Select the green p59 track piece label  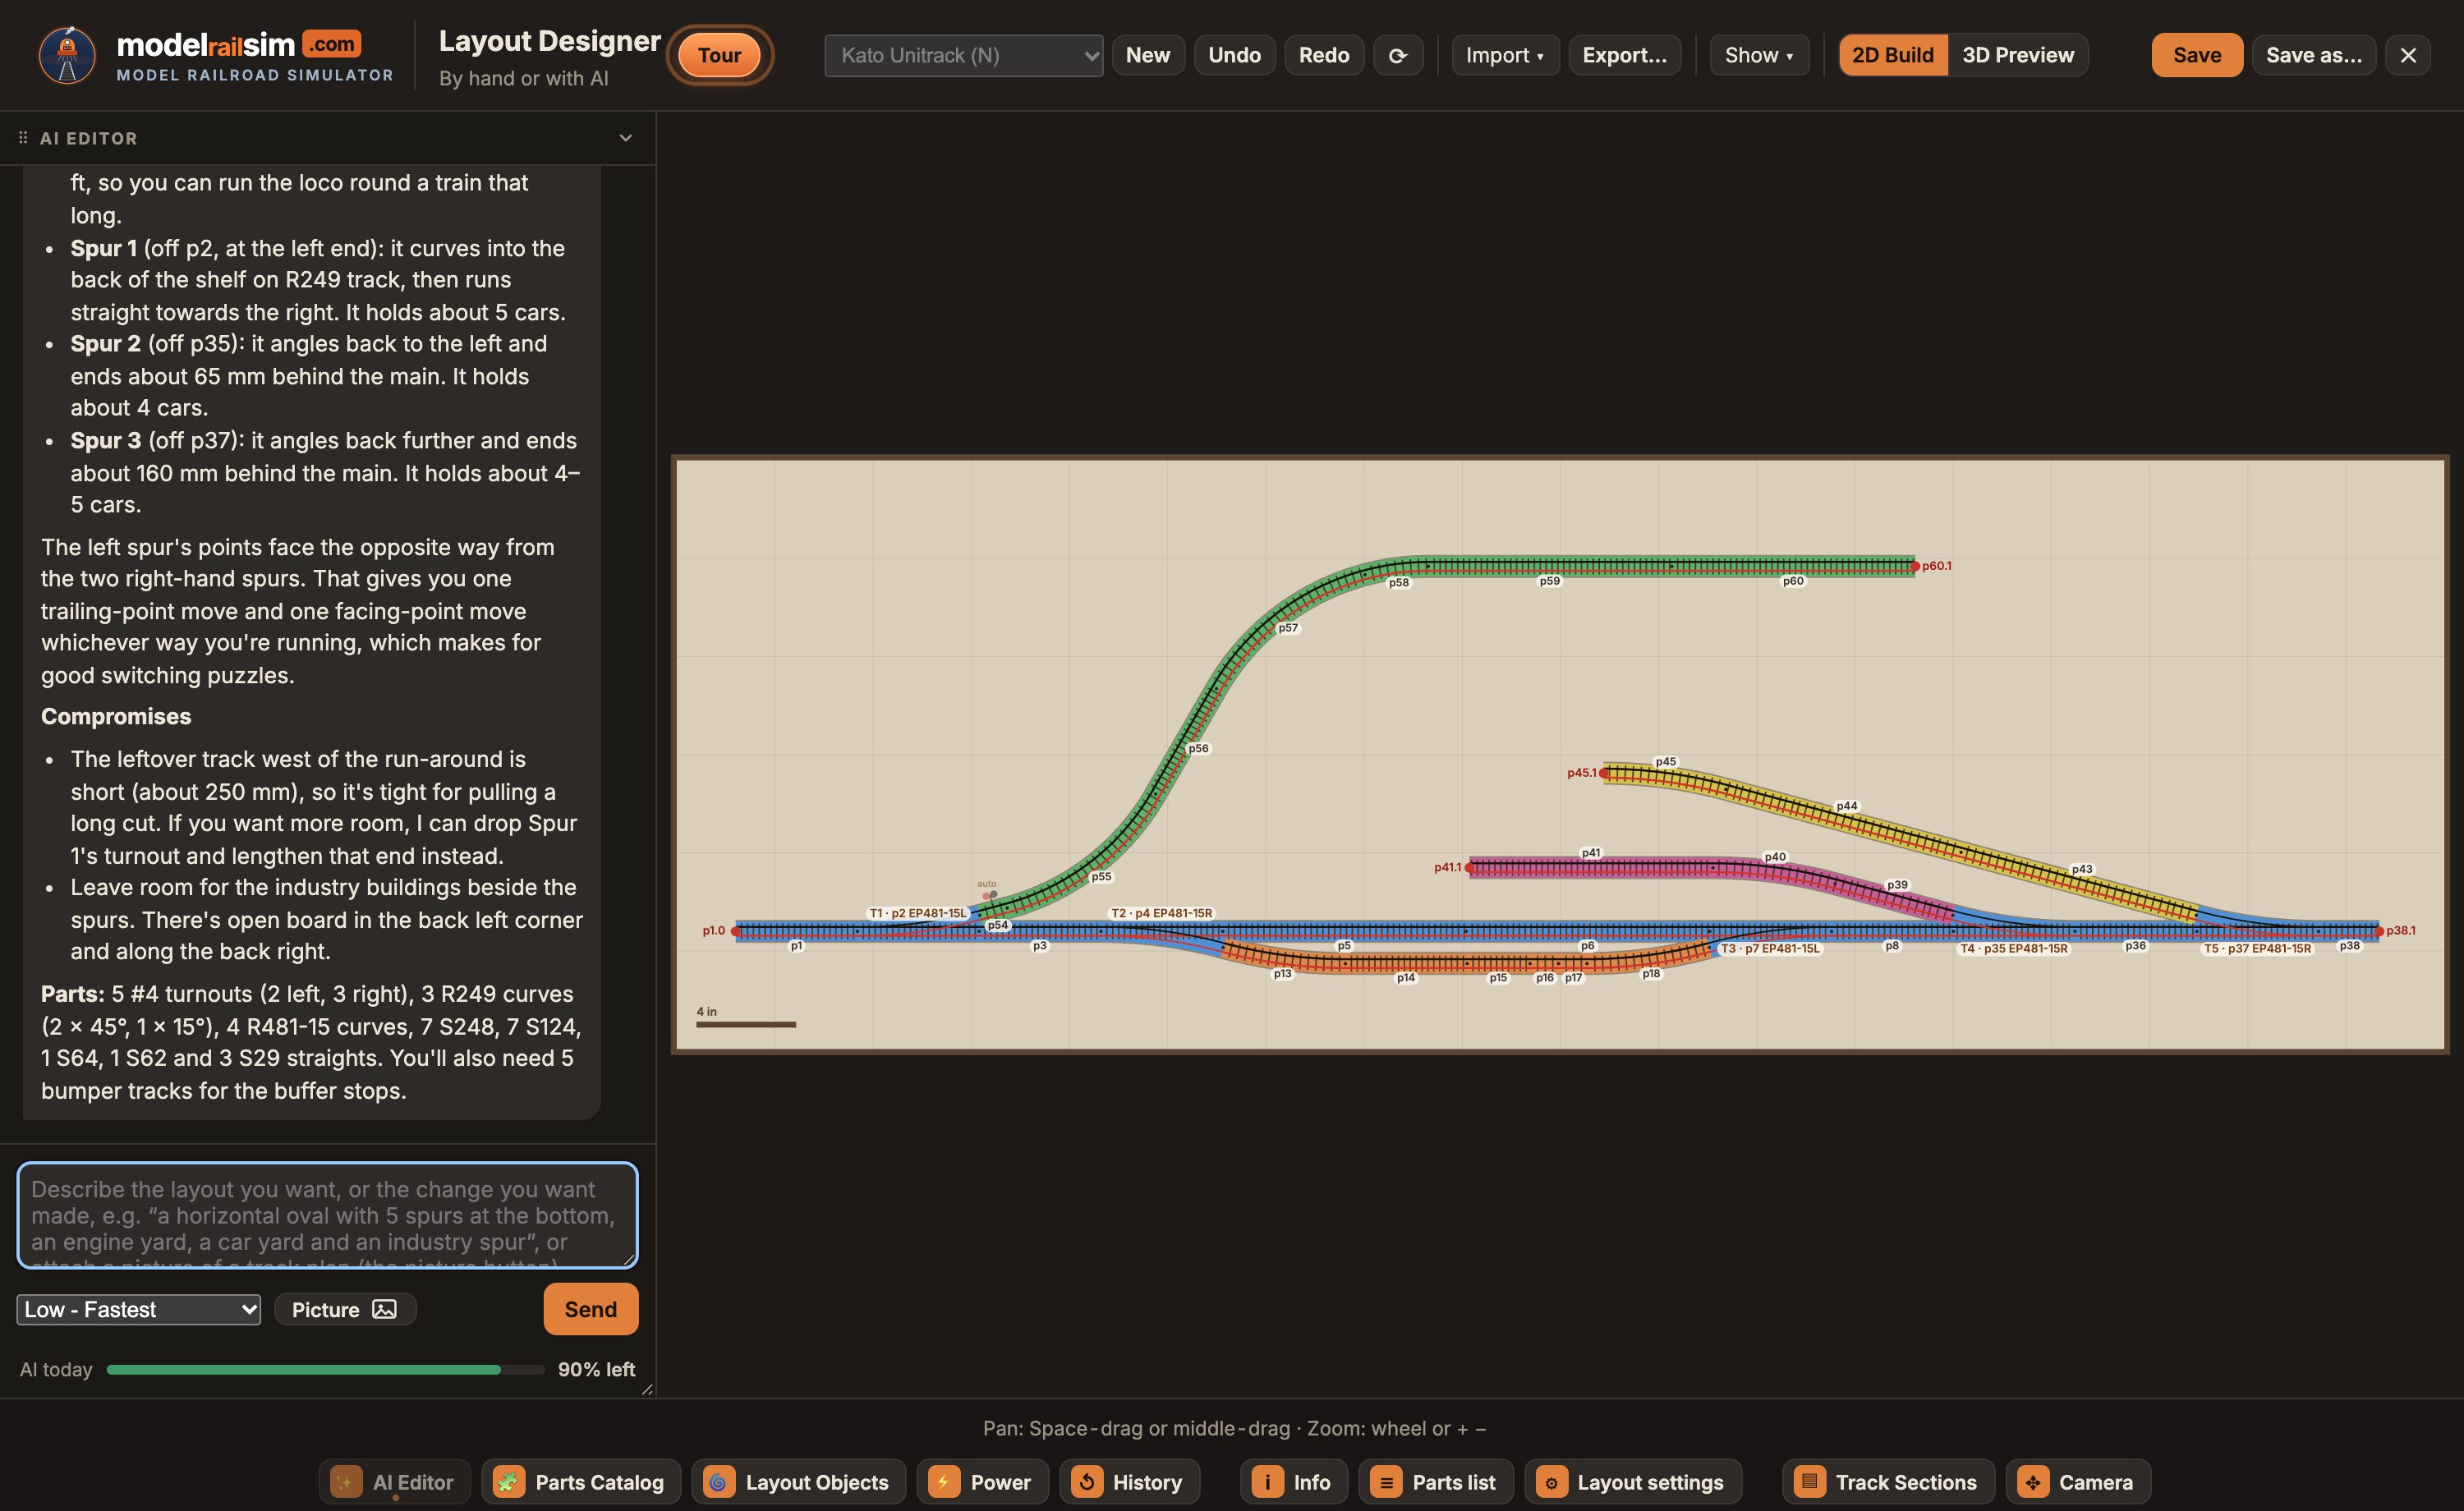tap(1549, 581)
